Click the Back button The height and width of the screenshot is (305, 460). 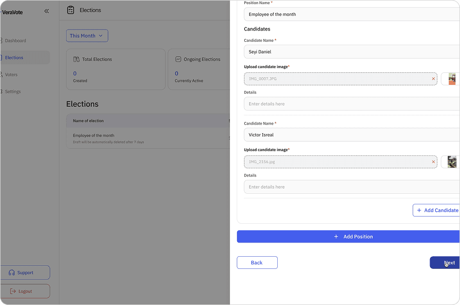[257, 262]
